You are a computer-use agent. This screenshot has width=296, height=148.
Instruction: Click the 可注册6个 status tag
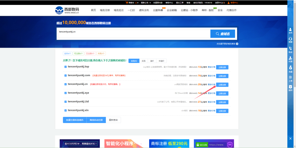tap(78, 53)
